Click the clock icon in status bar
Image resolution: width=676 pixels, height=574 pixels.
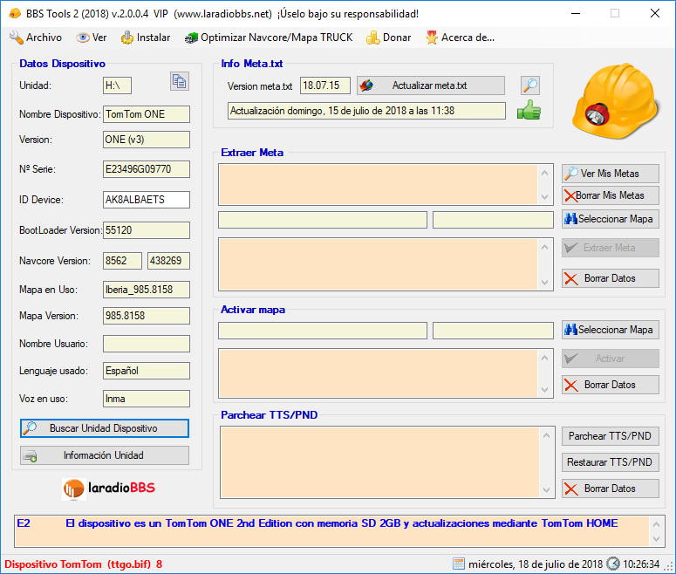(x=612, y=564)
